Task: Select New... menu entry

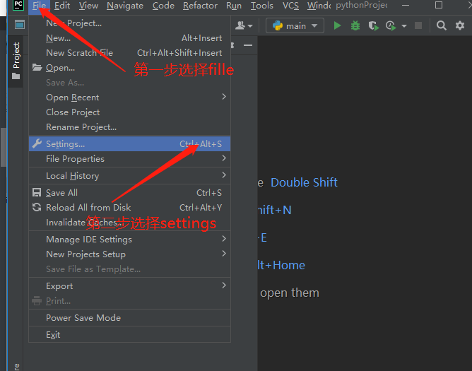Action: [x=129, y=38]
